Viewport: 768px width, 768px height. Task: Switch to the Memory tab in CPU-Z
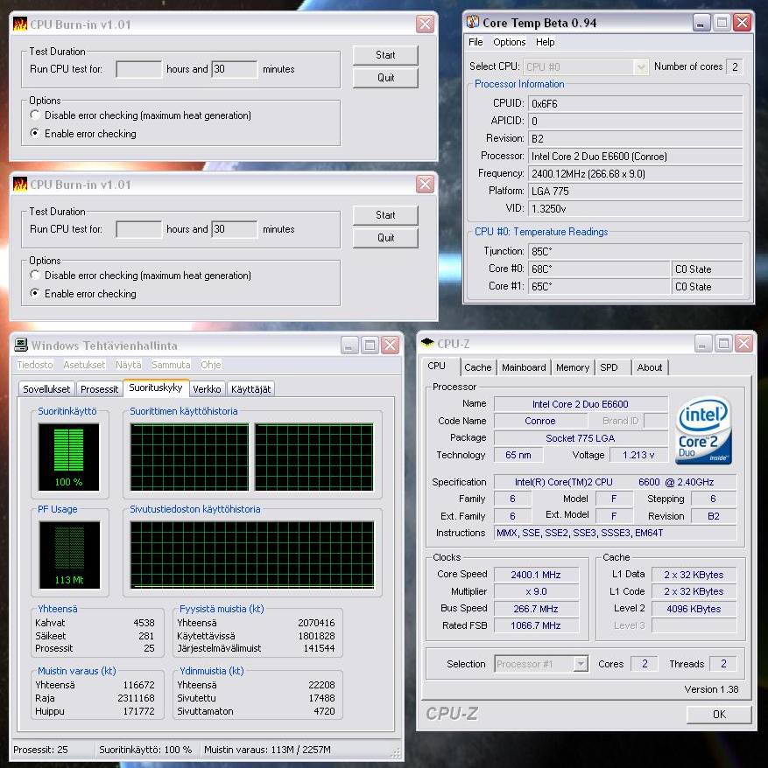(572, 367)
